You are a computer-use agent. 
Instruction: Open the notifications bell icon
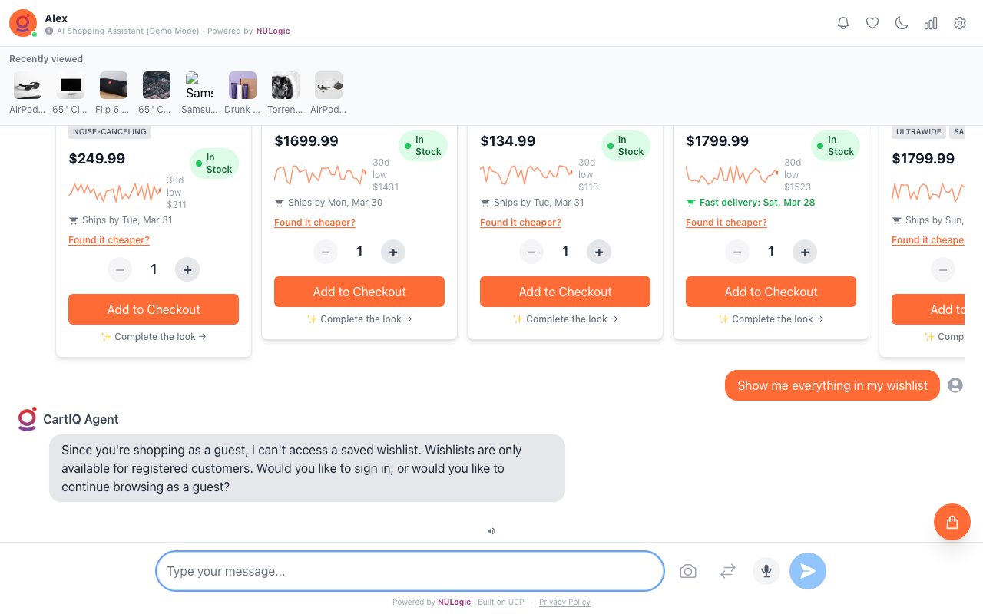coord(843,23)
